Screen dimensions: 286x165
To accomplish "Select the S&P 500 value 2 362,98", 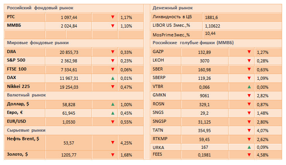I will (69, 60).
